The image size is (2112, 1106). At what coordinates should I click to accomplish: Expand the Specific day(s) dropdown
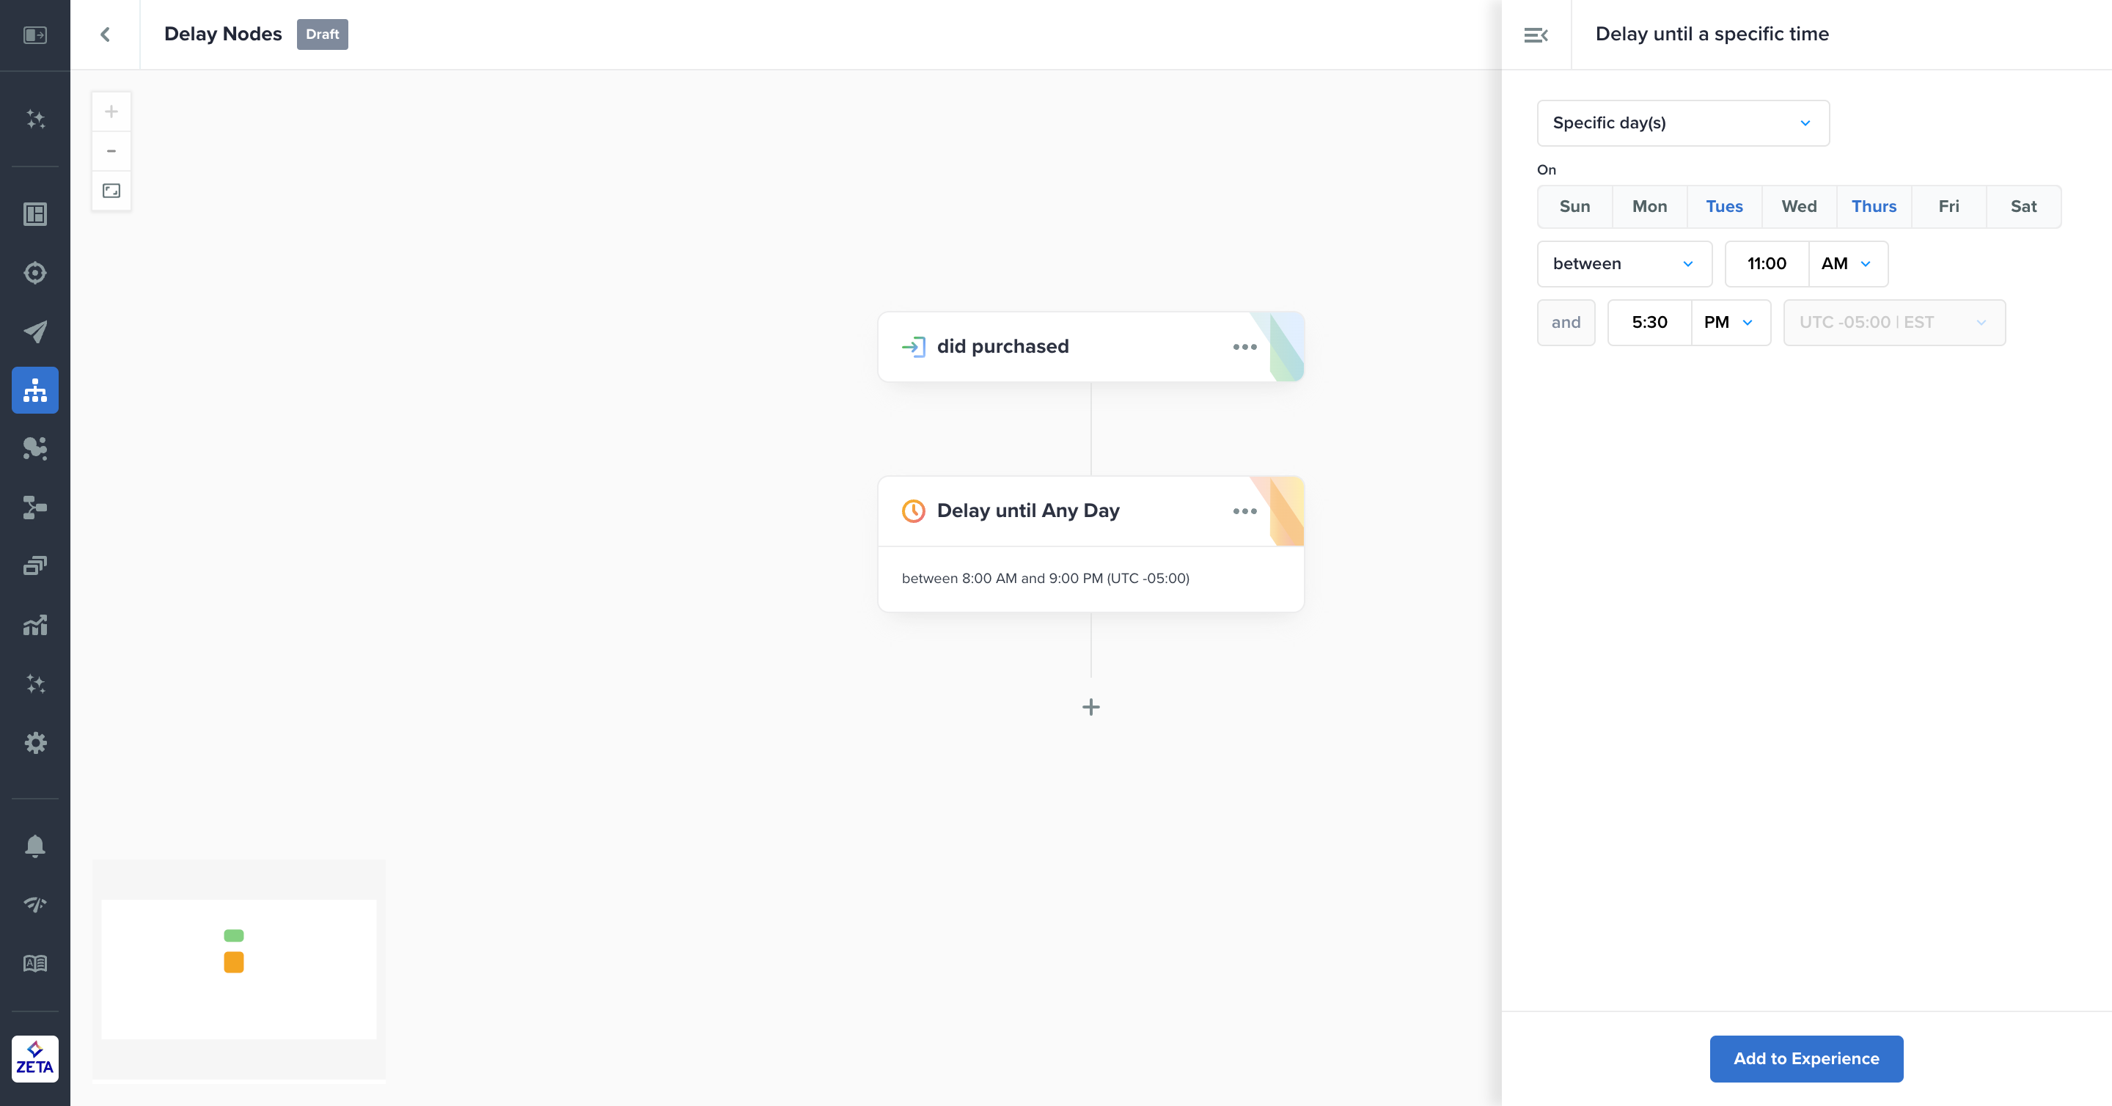pyautogui.click(x=1682, y=123)
